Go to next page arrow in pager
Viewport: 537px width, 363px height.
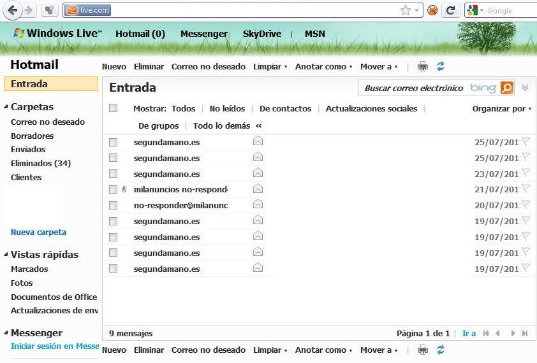pos(513,333)
